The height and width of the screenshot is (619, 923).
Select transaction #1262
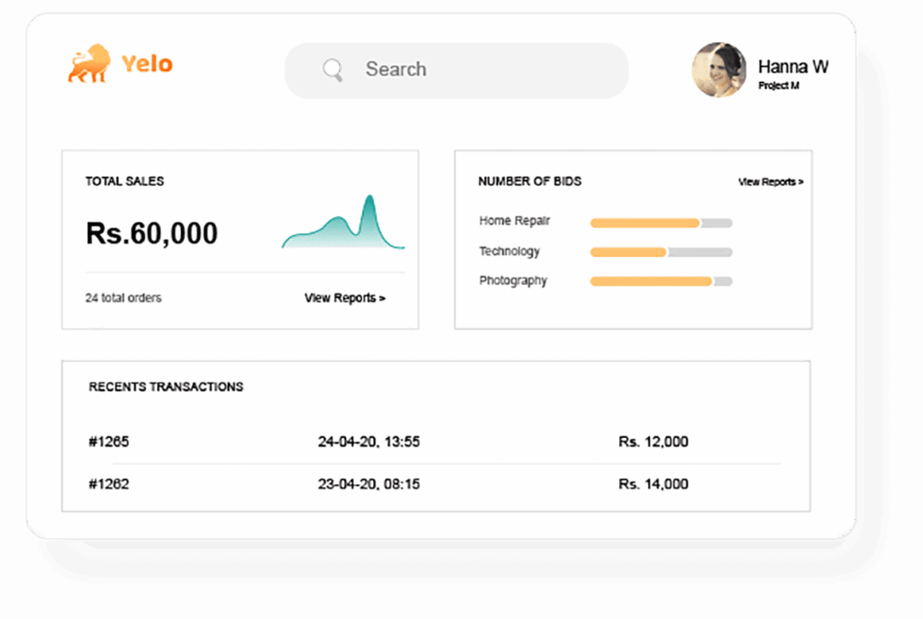[109, 484]
